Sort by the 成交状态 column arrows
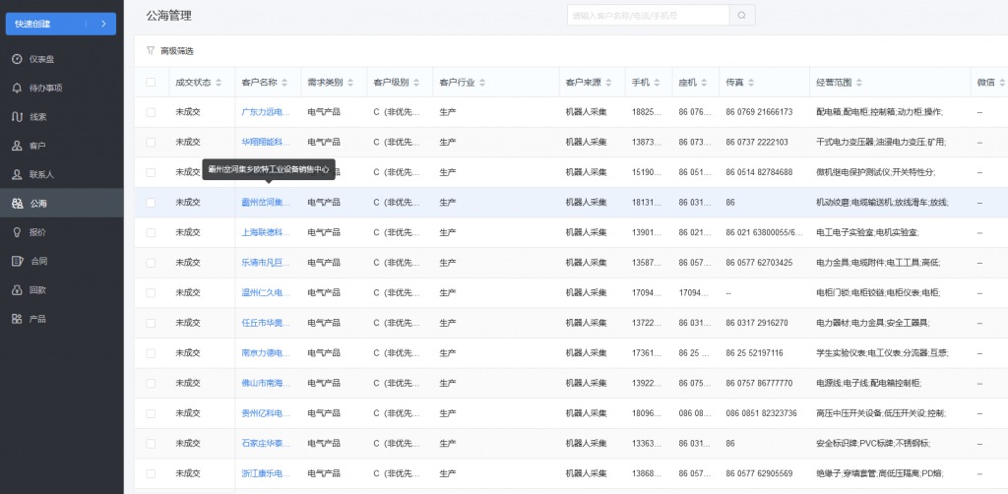The image size is (1008, 494). (x=219, y=82)
